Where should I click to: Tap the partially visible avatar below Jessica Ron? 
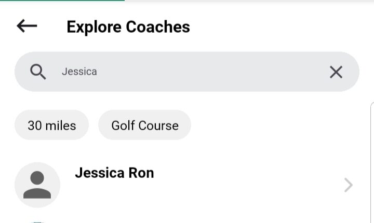37,221
